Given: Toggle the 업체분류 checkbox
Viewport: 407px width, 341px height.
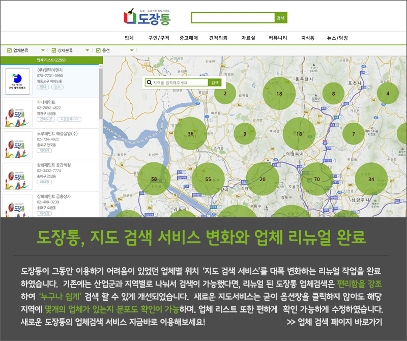Looking at the screenshot, I should tap(9, 50).
